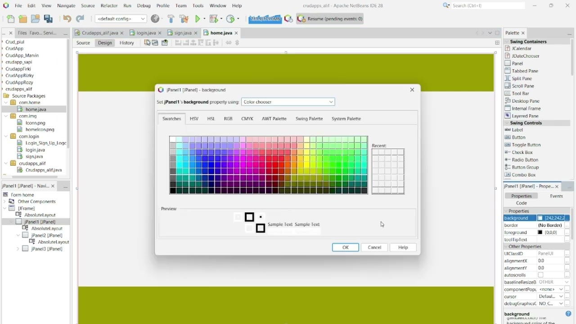Click the Search (Ctrl+I) input field
Screen dimensions: 576x324
pyautogui.click(x=488, y=5)
